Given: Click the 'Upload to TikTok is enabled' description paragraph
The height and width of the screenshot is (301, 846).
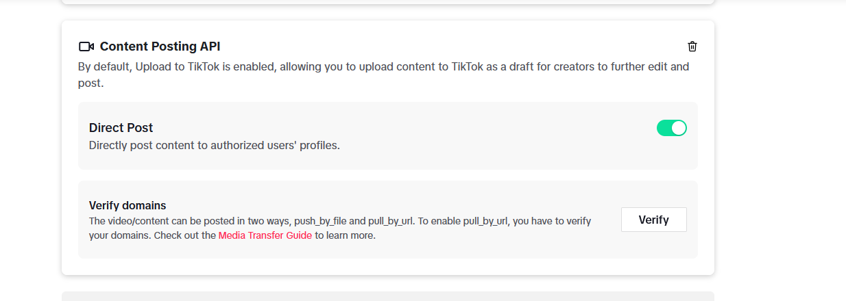Looking at the screenshot, I should (x=383, y=75).
